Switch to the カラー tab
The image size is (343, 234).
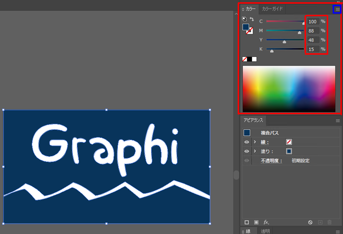[250, 9]
